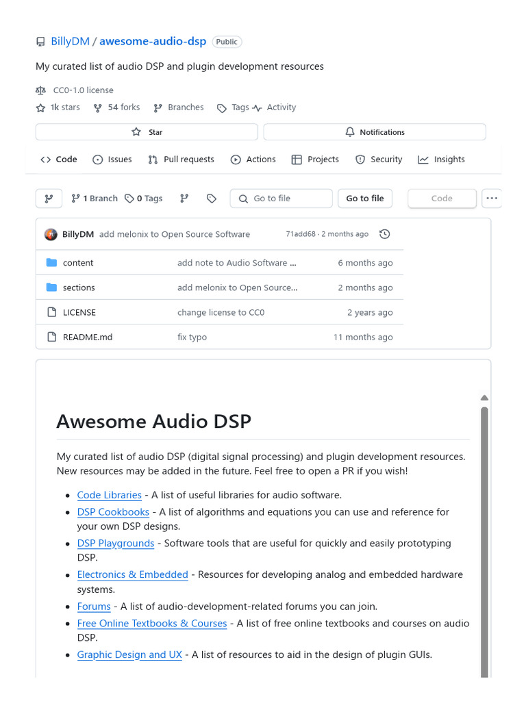Image resolution: width=526 pixels, height=701 pixels.
Task: Open commit hash 71add68
Action: click(x=301, y=234)
